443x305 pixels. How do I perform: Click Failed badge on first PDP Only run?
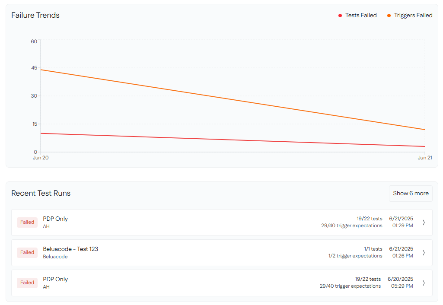[27, 222]
